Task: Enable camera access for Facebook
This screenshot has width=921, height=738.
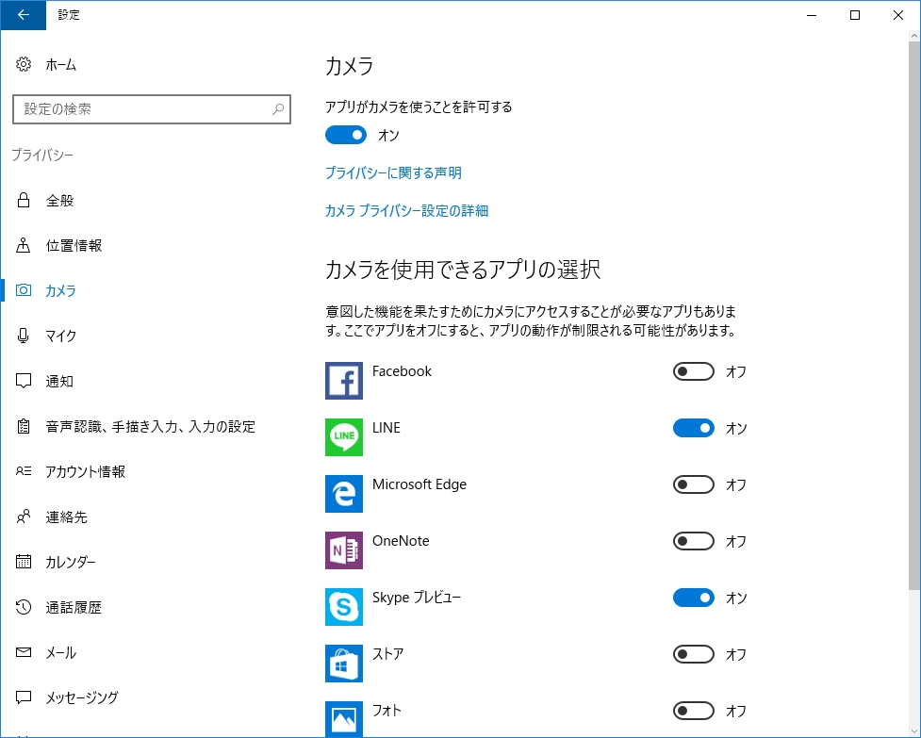Action: click(694, 371)
